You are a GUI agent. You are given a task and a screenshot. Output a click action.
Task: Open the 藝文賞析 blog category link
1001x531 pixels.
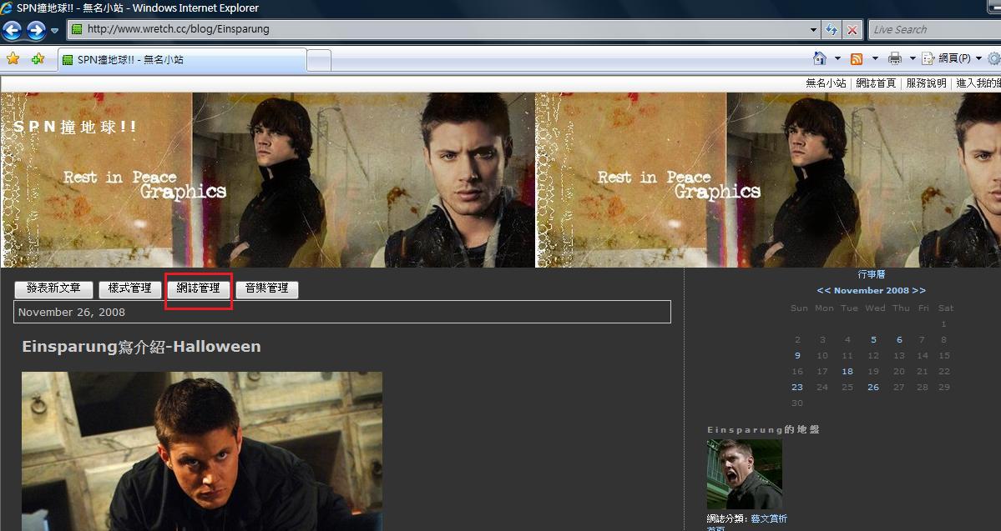769,518
